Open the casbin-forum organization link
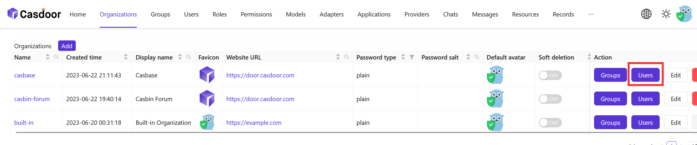 tap(32, 99)
